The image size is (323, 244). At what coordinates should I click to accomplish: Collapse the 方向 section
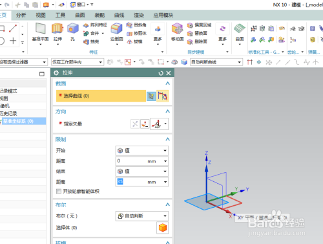pyautogui.click(x=167, y=111)
